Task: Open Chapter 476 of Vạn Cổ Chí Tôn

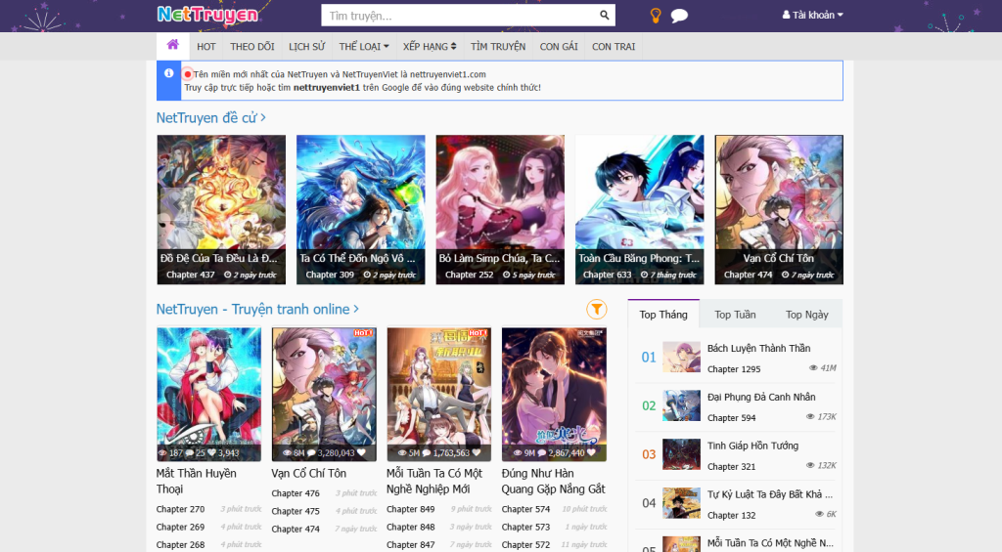Action: click(x=296, y=493)
